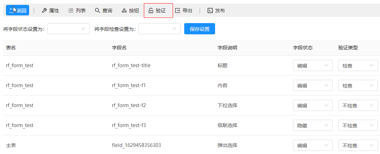Image resolution: width=380 pixels, height=154 pixels.
Task: Expand 字段状态 dropdown for rf_form_test-title
Action: coord(313,65)
